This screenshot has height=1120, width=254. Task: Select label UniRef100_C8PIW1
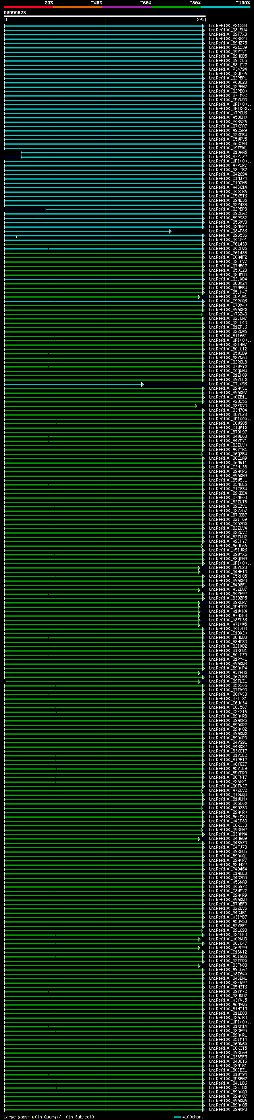click(x=228, y=297)
